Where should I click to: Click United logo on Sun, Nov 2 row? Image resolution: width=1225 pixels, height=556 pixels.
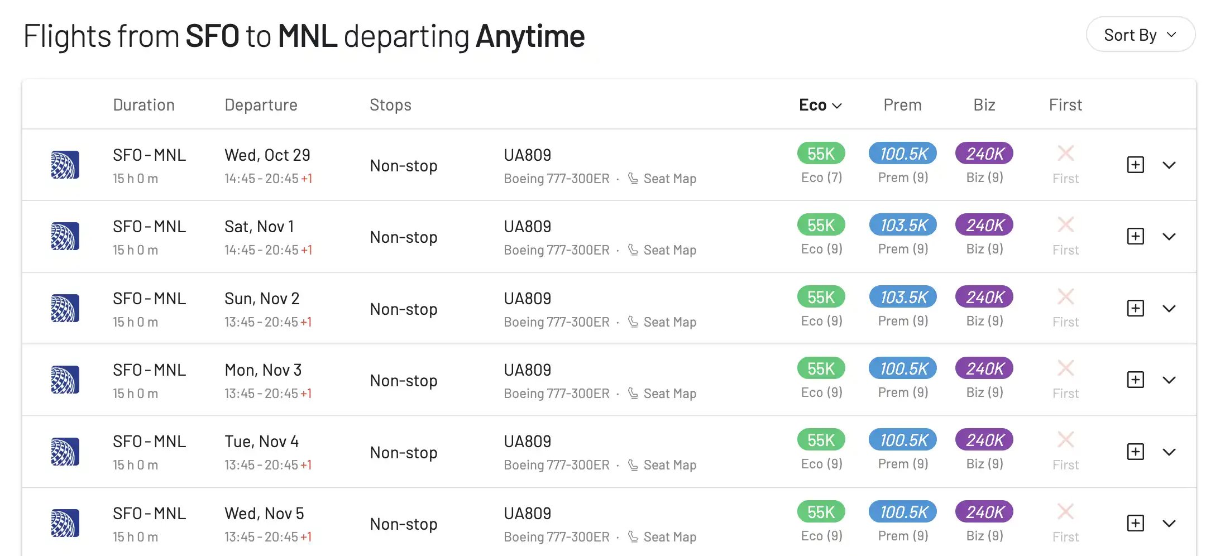pyautogui.click(x=65, y=308)
